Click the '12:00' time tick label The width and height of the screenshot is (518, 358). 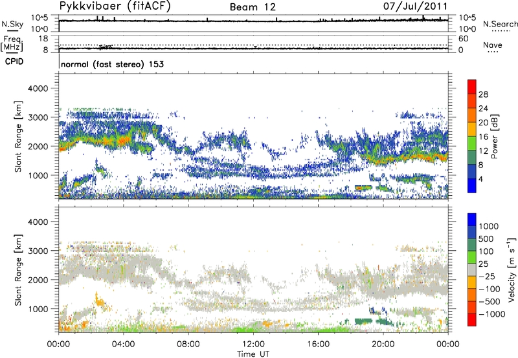(253, 344)
